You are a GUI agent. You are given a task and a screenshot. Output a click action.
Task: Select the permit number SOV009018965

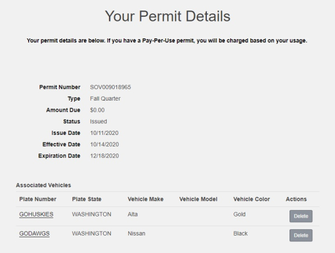[110, 87]
